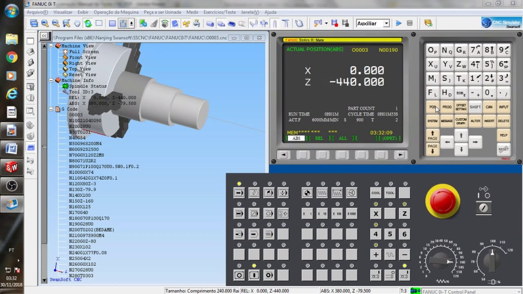Select Spindle Status in tree
Viewport: 523px width, 294px height.
click(x=87, y=86)
